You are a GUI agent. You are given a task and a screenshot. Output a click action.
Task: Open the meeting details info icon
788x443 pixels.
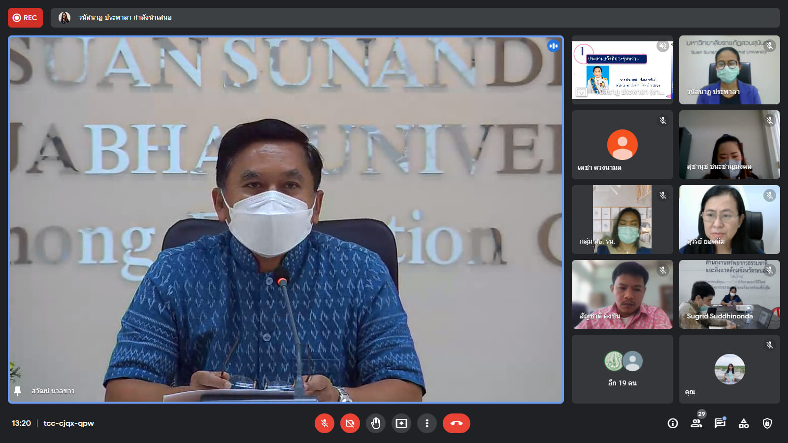coord(673,423)
